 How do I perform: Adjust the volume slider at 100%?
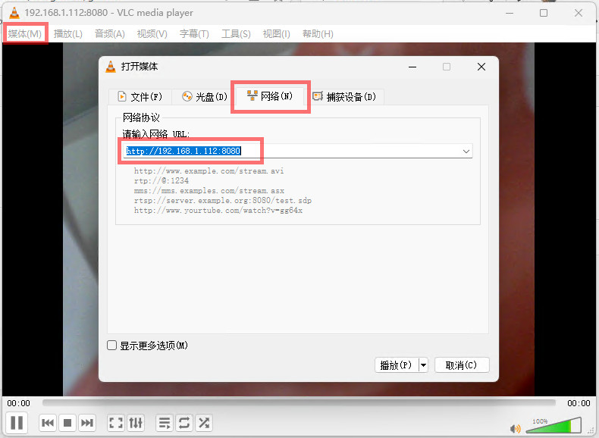tap(554, 426)
